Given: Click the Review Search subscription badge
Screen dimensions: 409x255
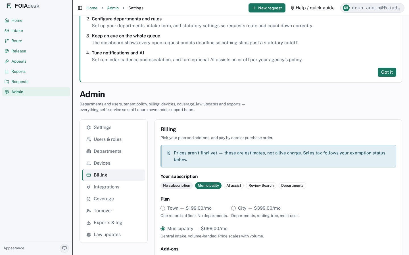Looking at the screenshot, I should click(x=261, y=186).
